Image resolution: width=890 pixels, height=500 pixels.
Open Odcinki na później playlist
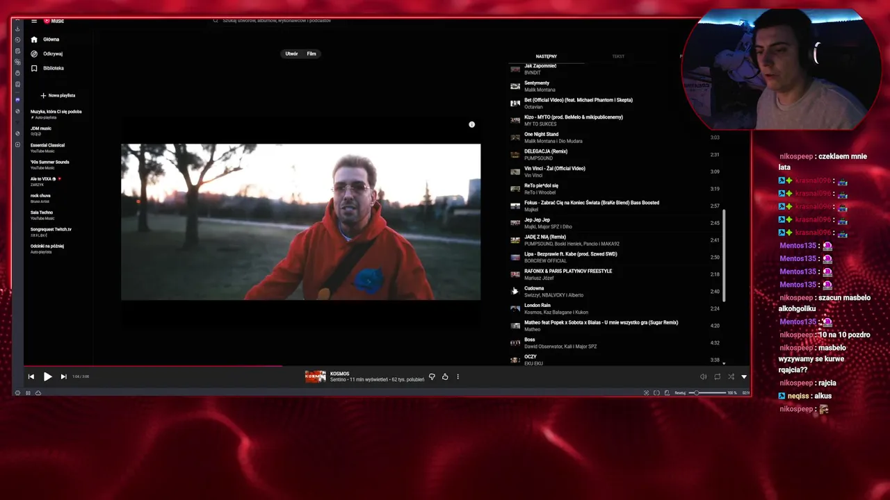(x=47, y=249)
